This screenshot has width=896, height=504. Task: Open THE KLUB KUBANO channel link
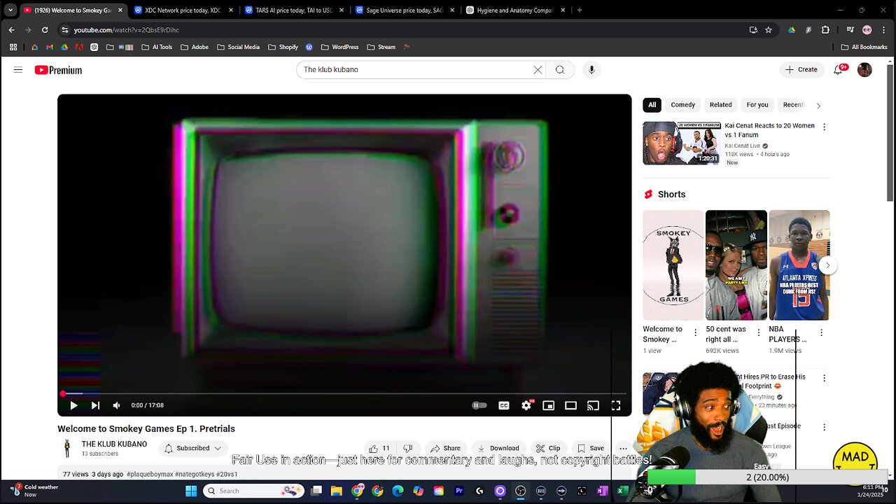[x=114, y=444]
